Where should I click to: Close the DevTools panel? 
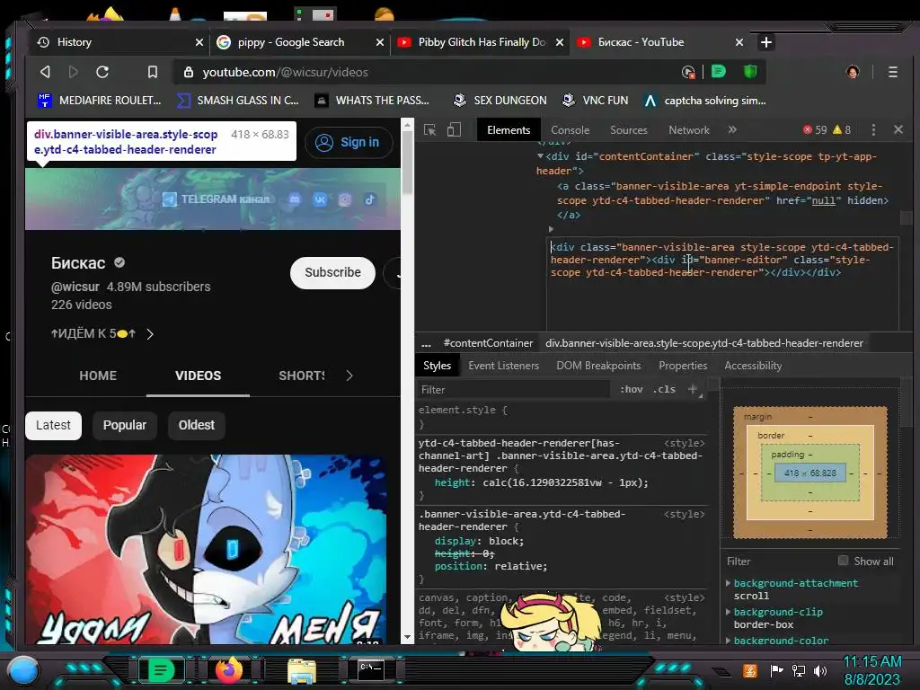coord(898,129)
